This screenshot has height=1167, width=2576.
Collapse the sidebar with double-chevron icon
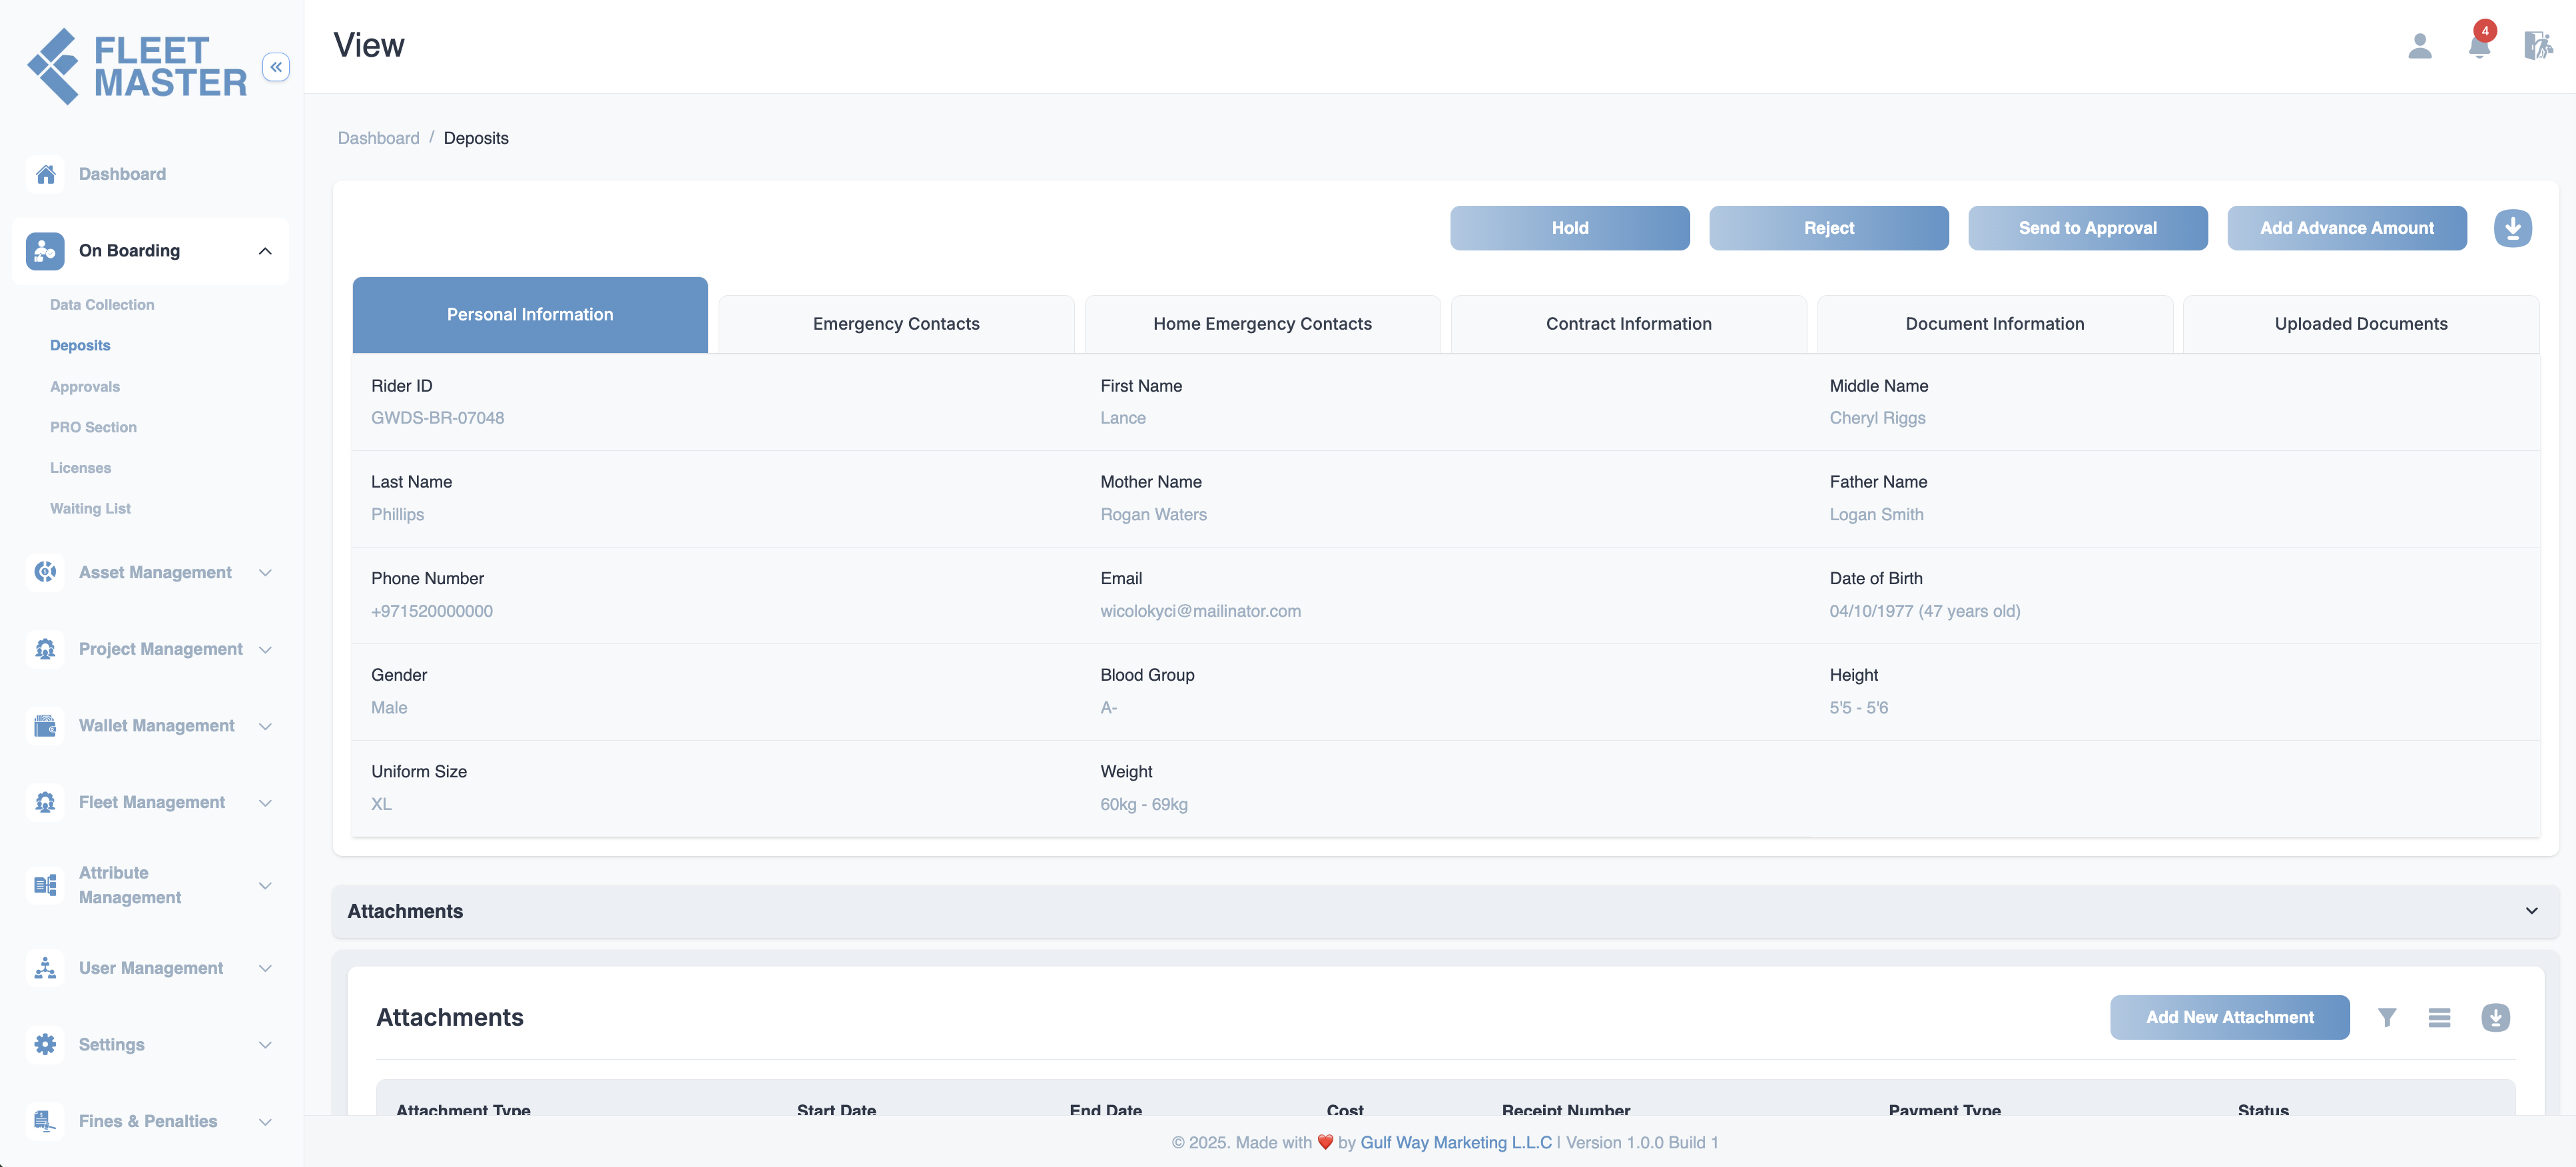point(276,67)
